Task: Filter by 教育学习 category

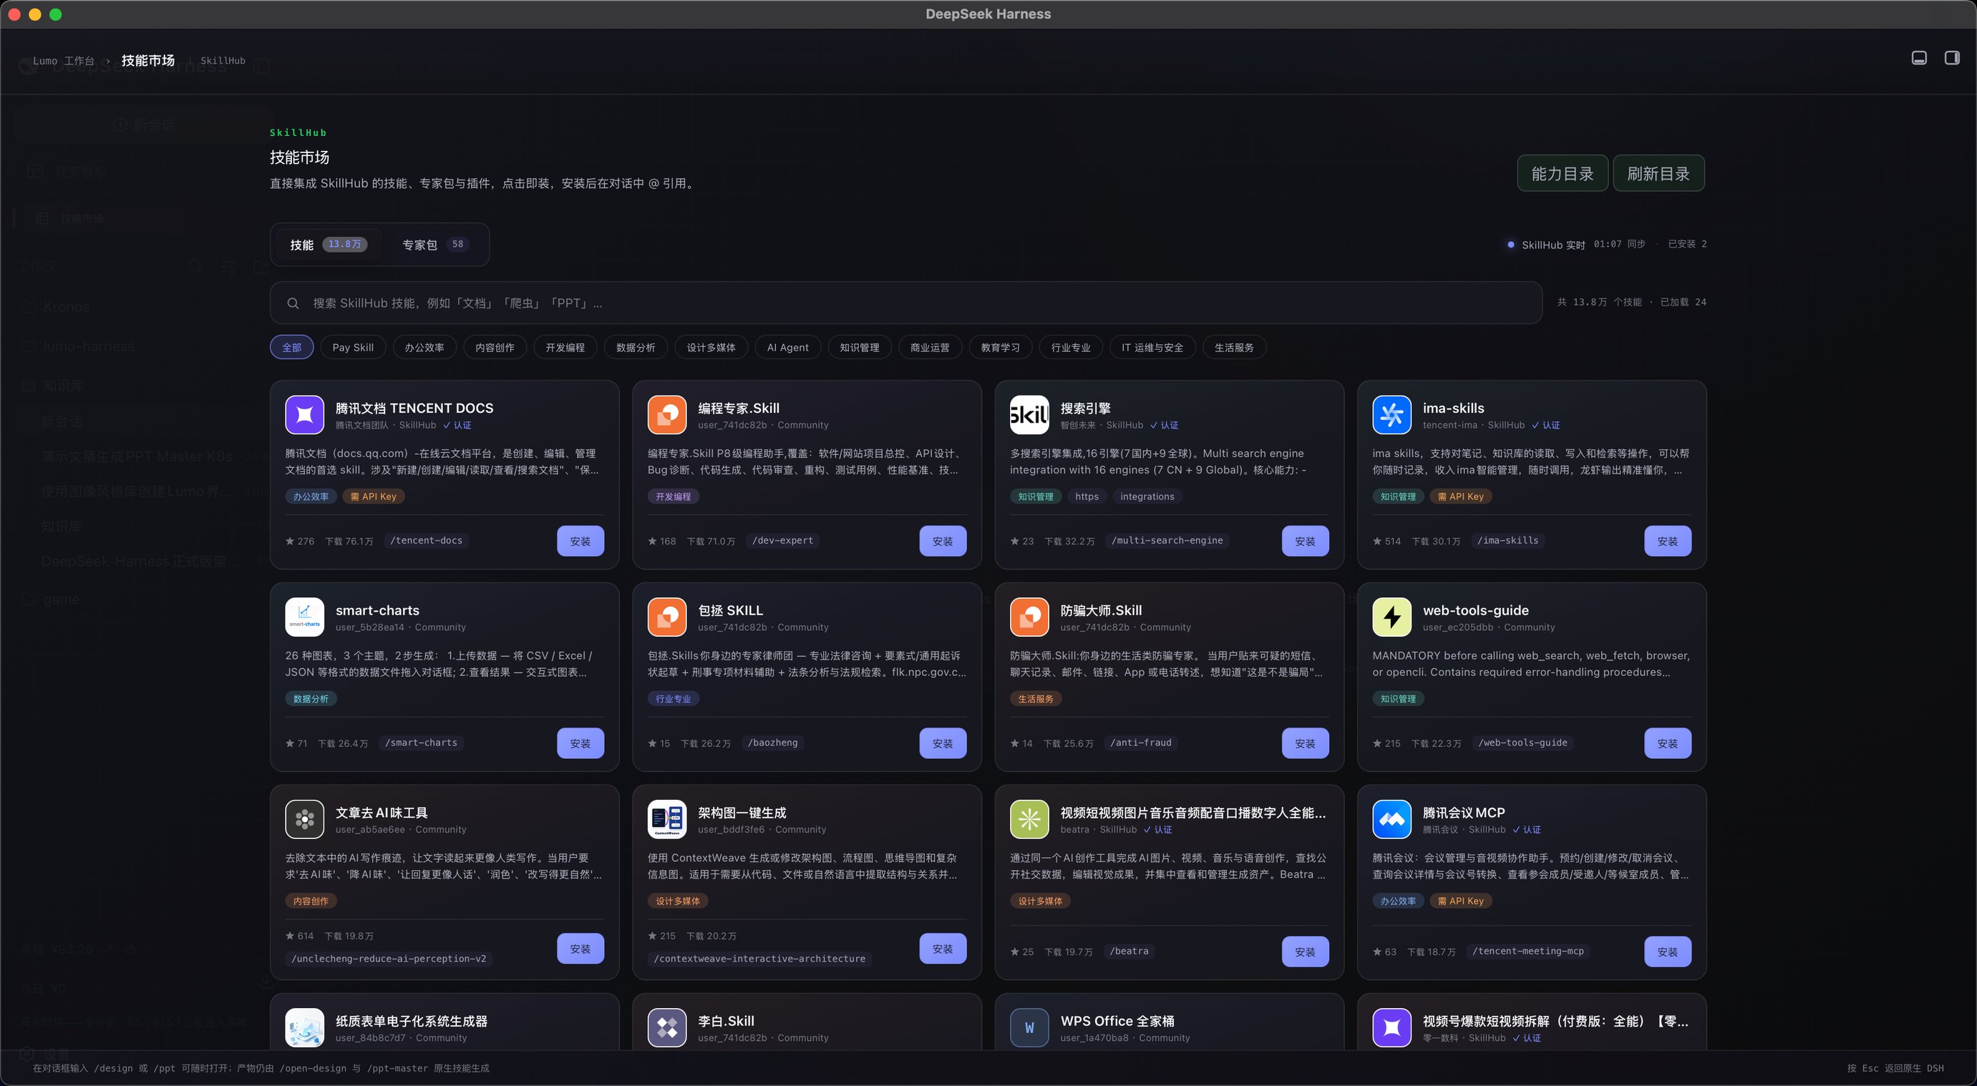Action: (1001, 348)
